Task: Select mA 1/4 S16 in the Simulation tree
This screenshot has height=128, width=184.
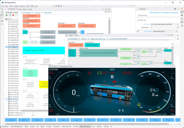Action: point(12,99)
